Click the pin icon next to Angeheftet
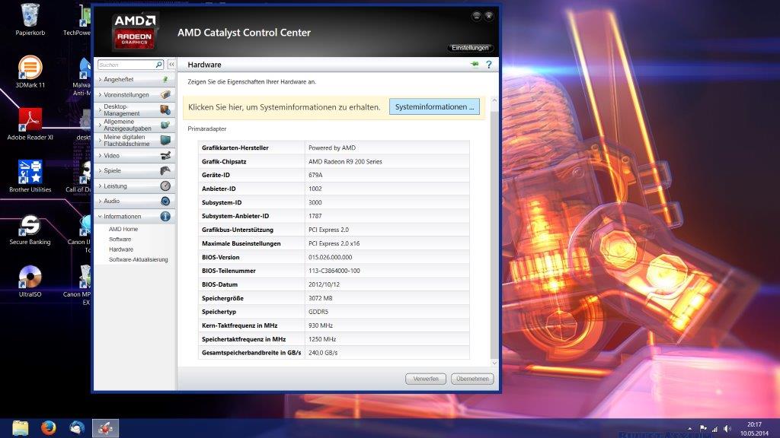Screen dimensions: 780x438 click(165, 79)
